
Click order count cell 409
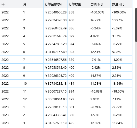pyautogui.click(x=78, y=76)
